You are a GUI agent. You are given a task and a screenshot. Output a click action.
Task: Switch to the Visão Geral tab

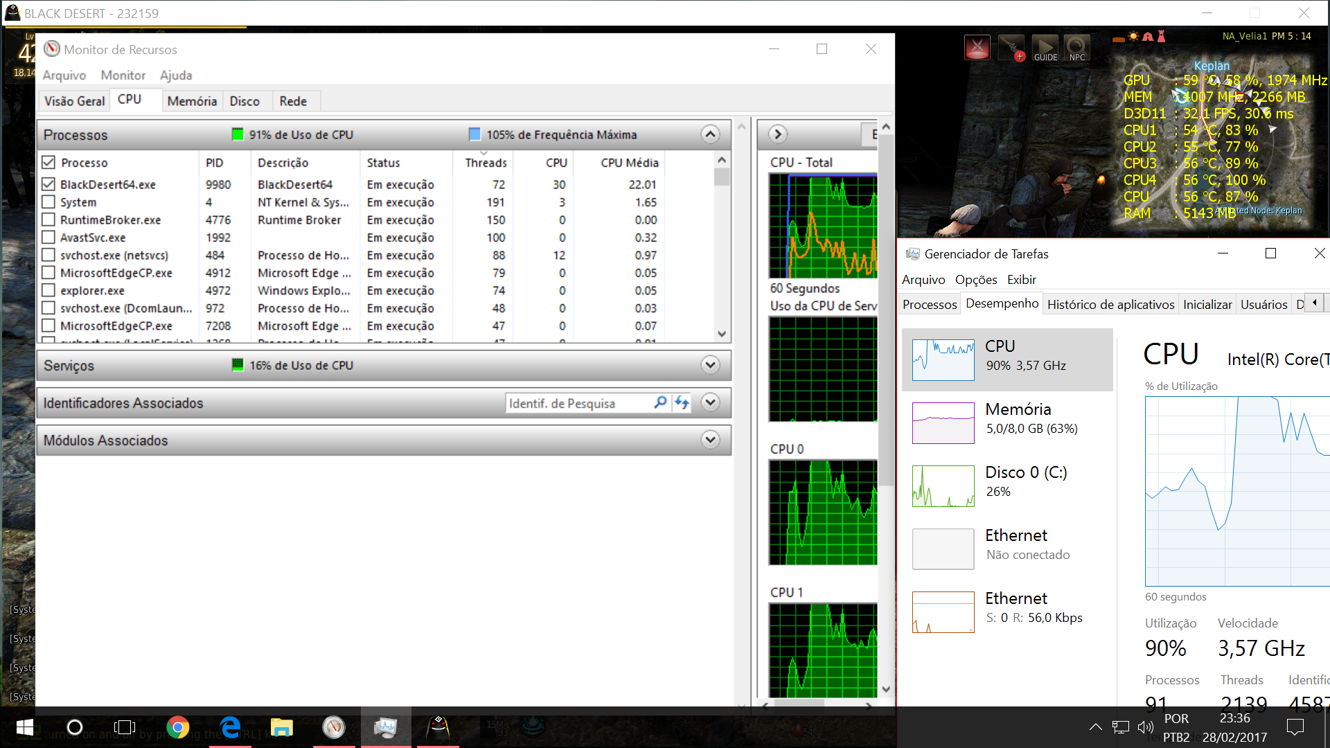tap(74, 101)
